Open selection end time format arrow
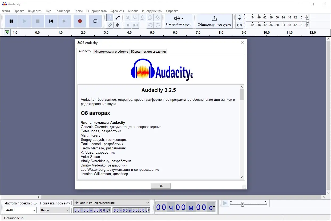Screen dimensions: 331x221 click(148, 210)
